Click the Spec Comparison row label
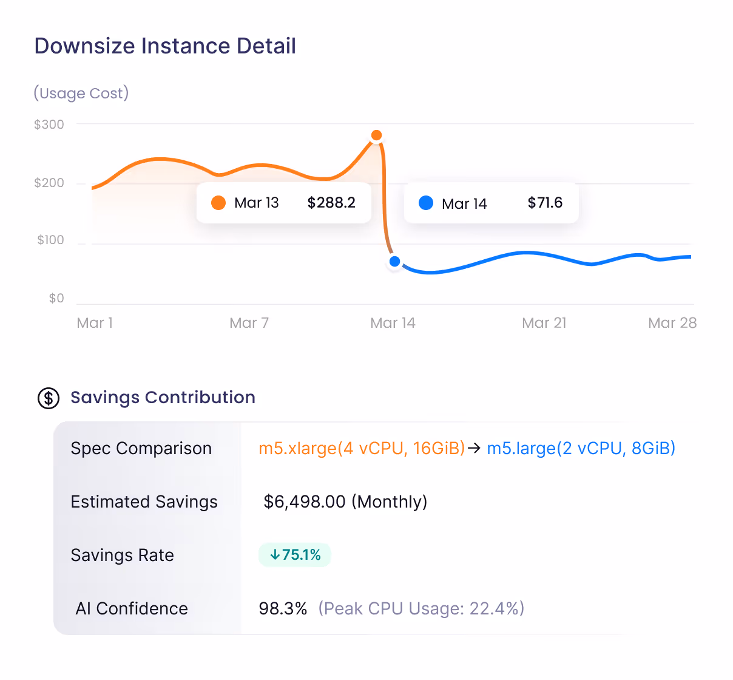Image resolution: width=733 pixels, height=680 pixels. pyautogui.click(x=141, y=448)
